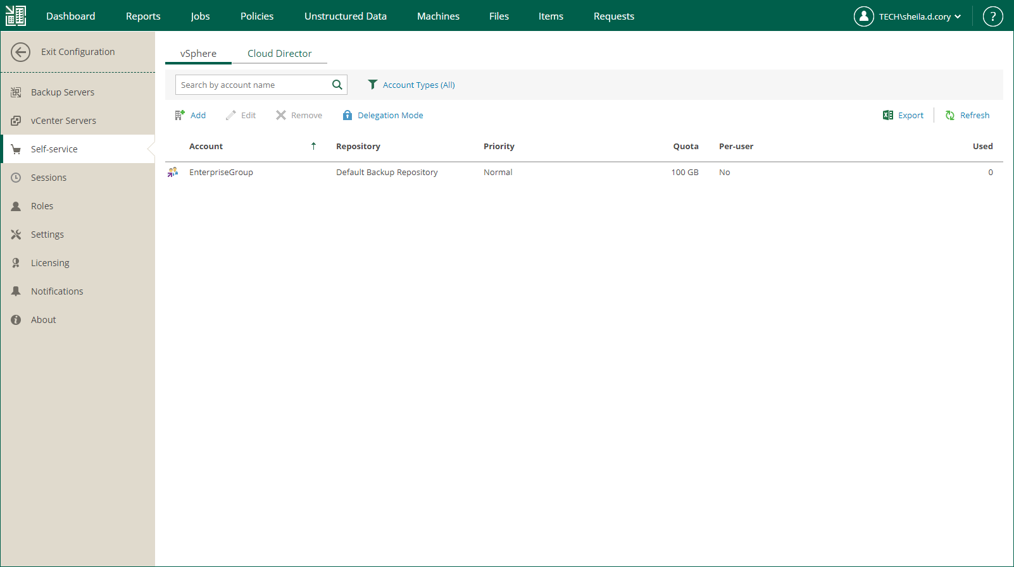The width and height of the screenshot is (1014, 567).
Task: Click the Add account button
Action: (191, 115)
